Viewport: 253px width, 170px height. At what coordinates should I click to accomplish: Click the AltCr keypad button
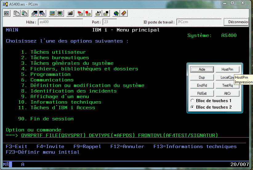(x=227, y=93)
